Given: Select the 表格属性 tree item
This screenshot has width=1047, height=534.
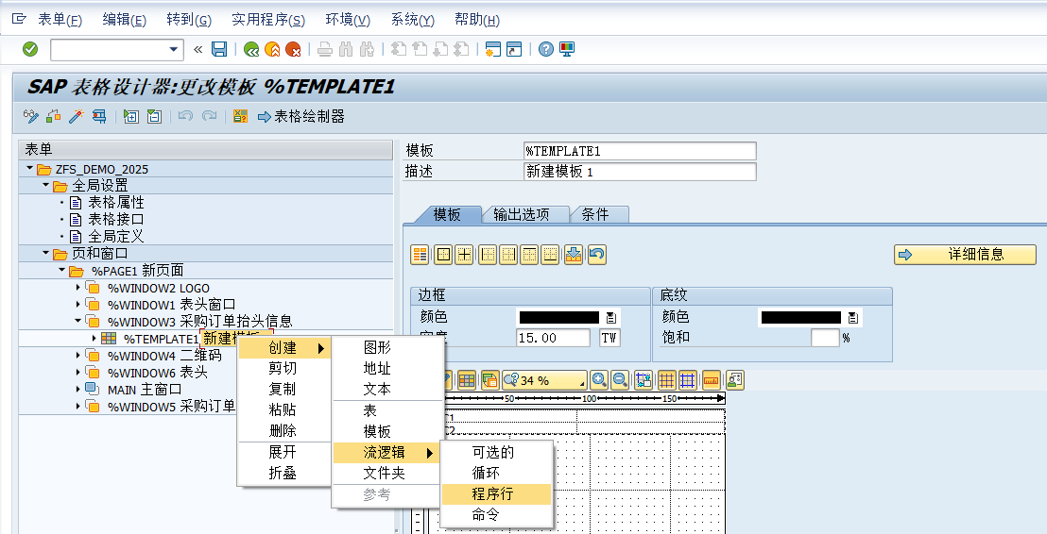Looking at the screenshot, I should pos(115,202).
